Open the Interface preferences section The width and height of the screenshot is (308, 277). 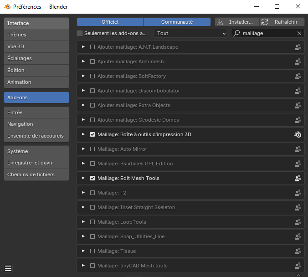[36, 23]
